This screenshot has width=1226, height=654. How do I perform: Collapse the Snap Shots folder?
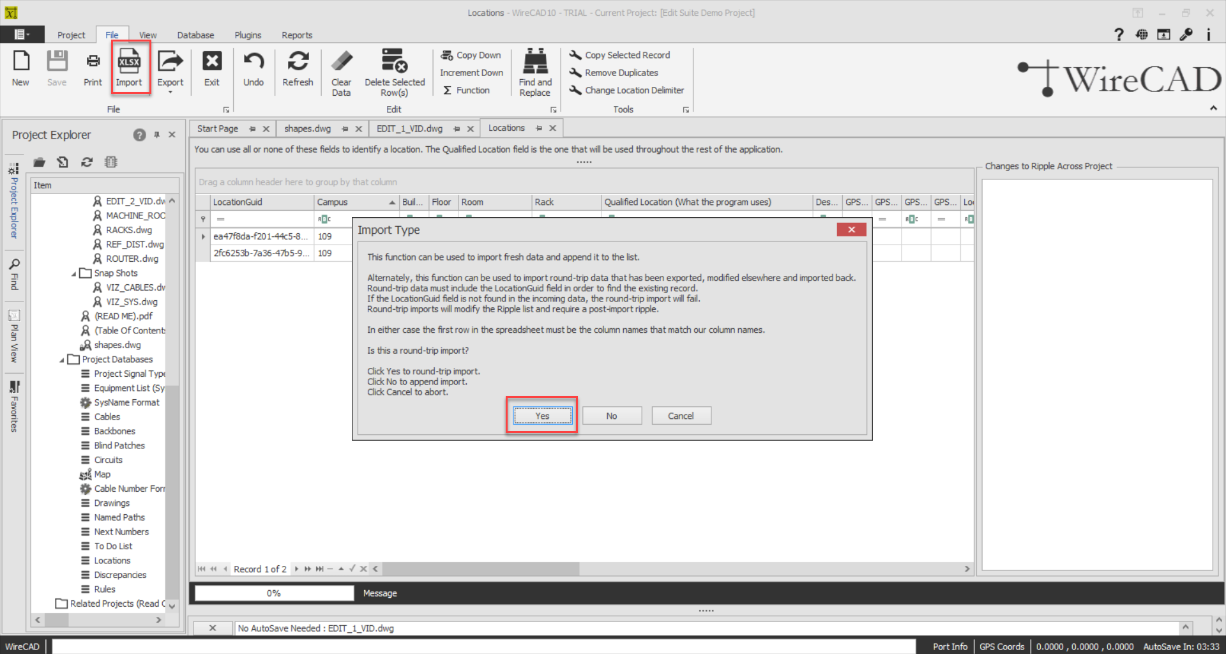coord(73,273)
